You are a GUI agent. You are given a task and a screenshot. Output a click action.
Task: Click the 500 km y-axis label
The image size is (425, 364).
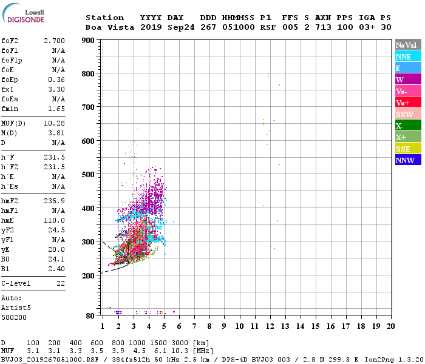pos(88,175)
